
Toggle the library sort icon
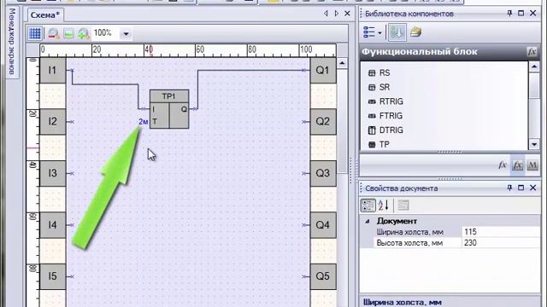coord(397,32)
